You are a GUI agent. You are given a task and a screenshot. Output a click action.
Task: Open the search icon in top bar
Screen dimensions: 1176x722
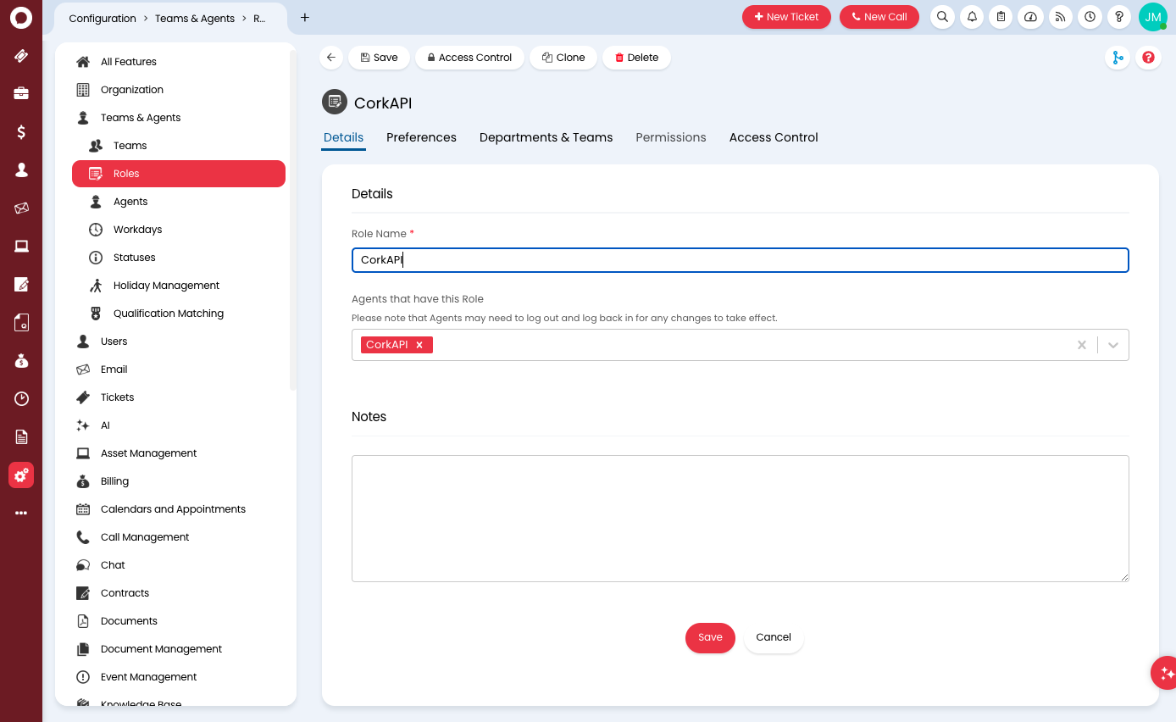pos(942,17)
